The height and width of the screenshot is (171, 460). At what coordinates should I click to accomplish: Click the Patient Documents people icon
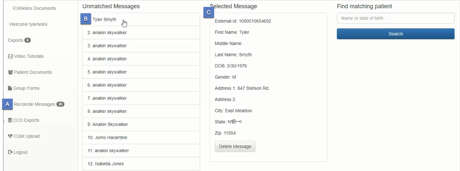[10, 72]
